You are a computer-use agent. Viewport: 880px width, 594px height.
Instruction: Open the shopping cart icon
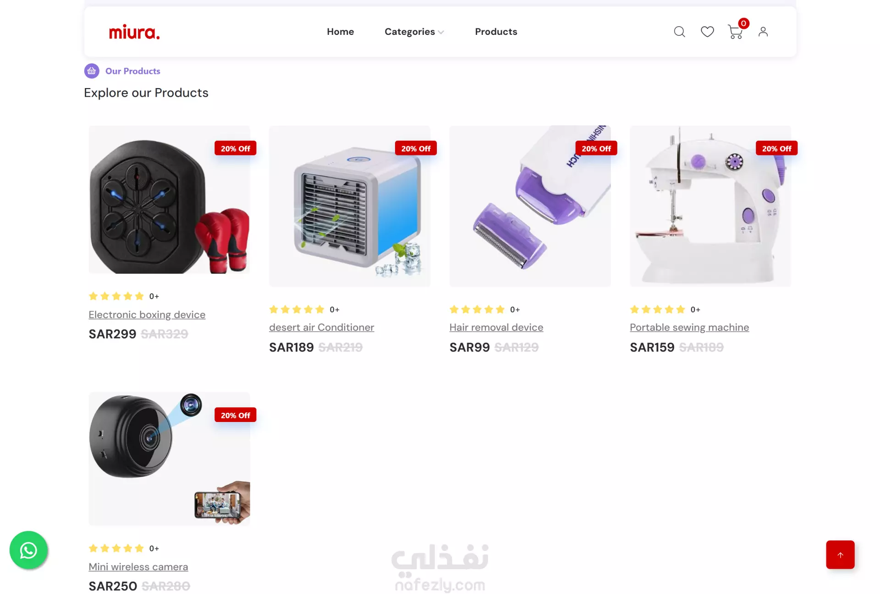[735, 32]
